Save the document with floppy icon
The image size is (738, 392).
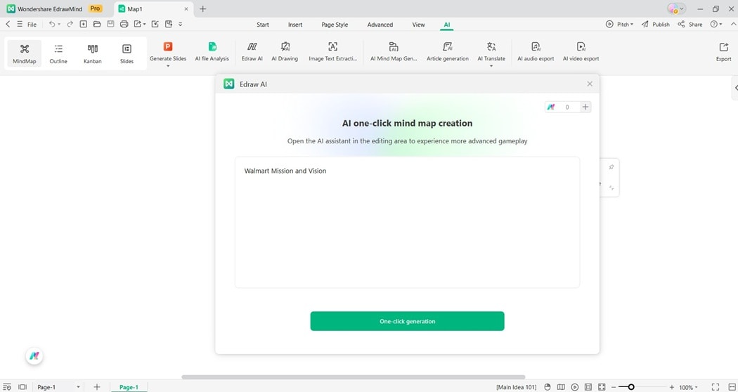(x=110, y=24)
